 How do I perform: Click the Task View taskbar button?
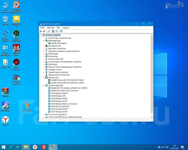(x=18, y=147)
